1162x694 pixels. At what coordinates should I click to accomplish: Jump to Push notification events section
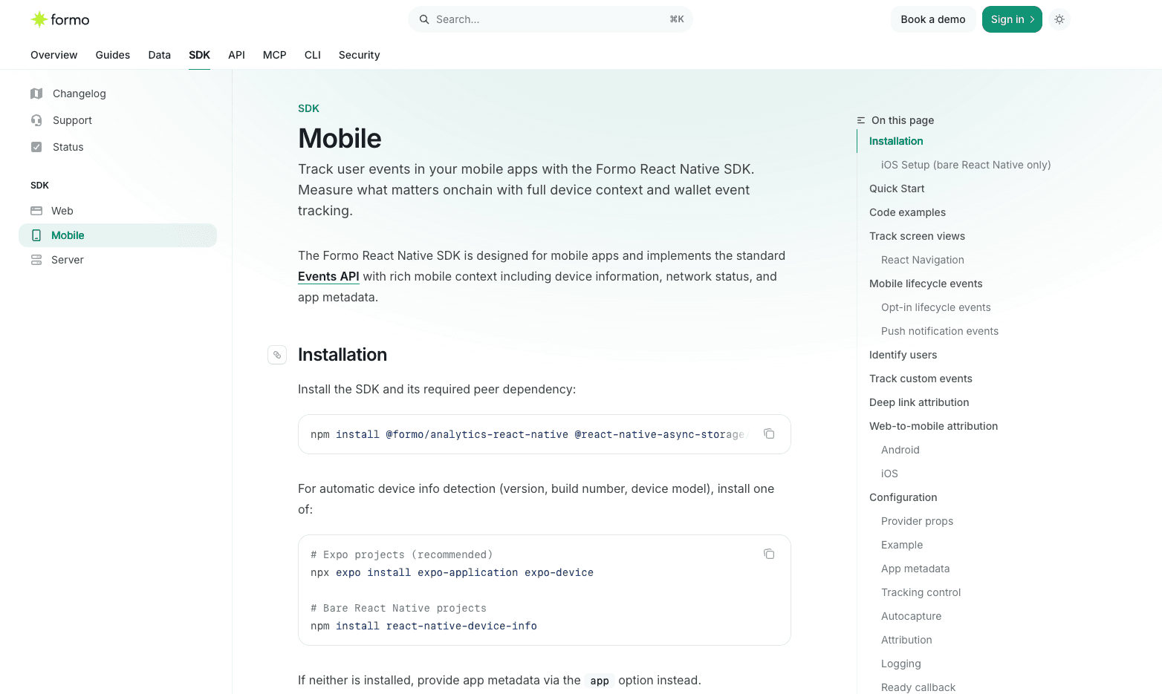tap(940, 331)
